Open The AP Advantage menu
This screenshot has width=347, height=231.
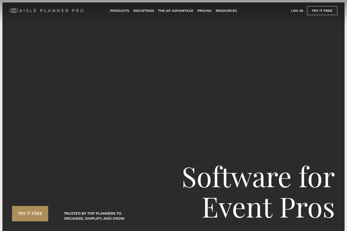(x=176, y=10)
